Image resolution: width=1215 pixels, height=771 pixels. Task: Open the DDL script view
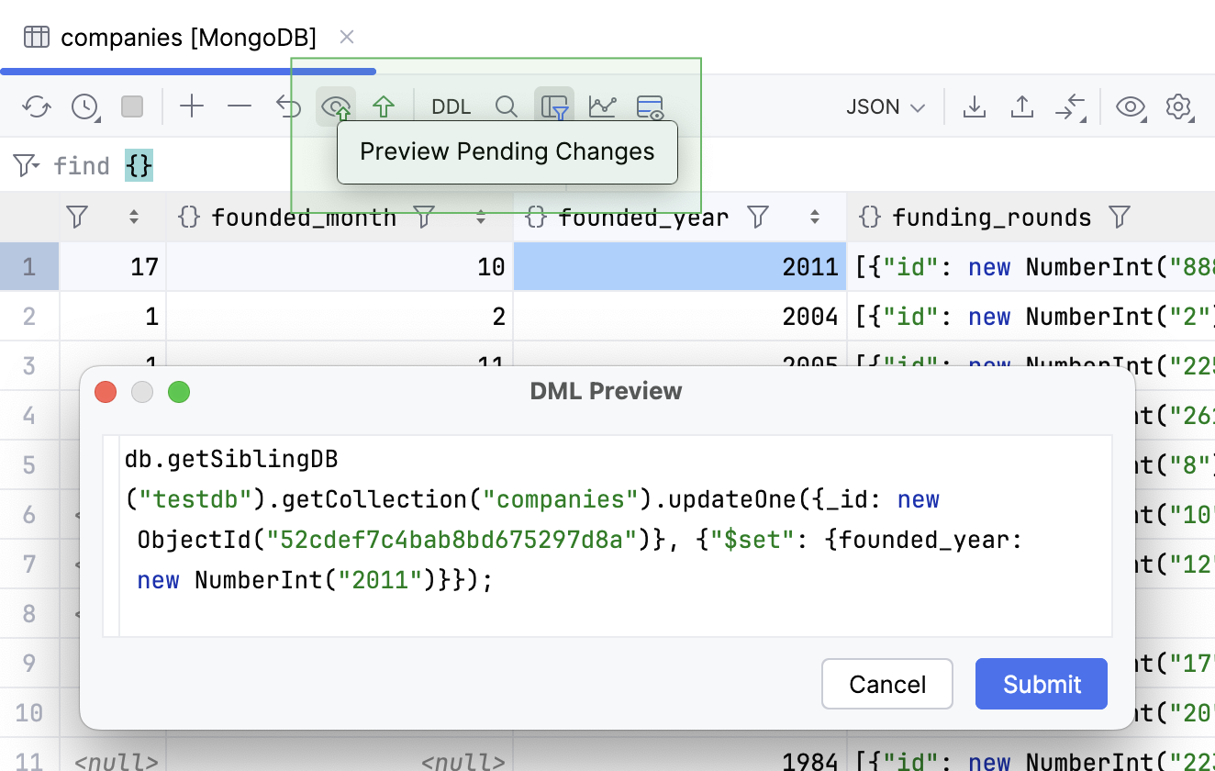tap(451, 106)
